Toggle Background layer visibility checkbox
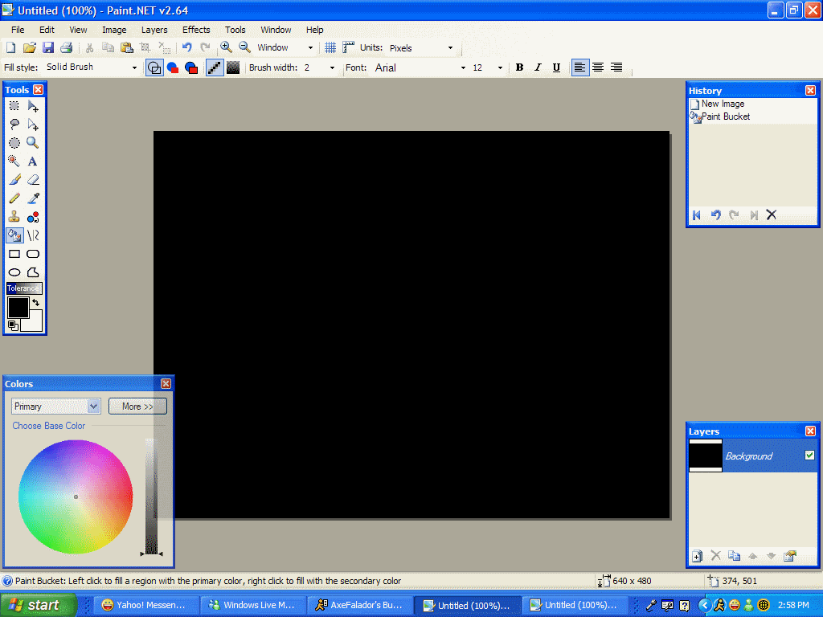This screenshot has width=823, height=617. [x=809, y=456]
